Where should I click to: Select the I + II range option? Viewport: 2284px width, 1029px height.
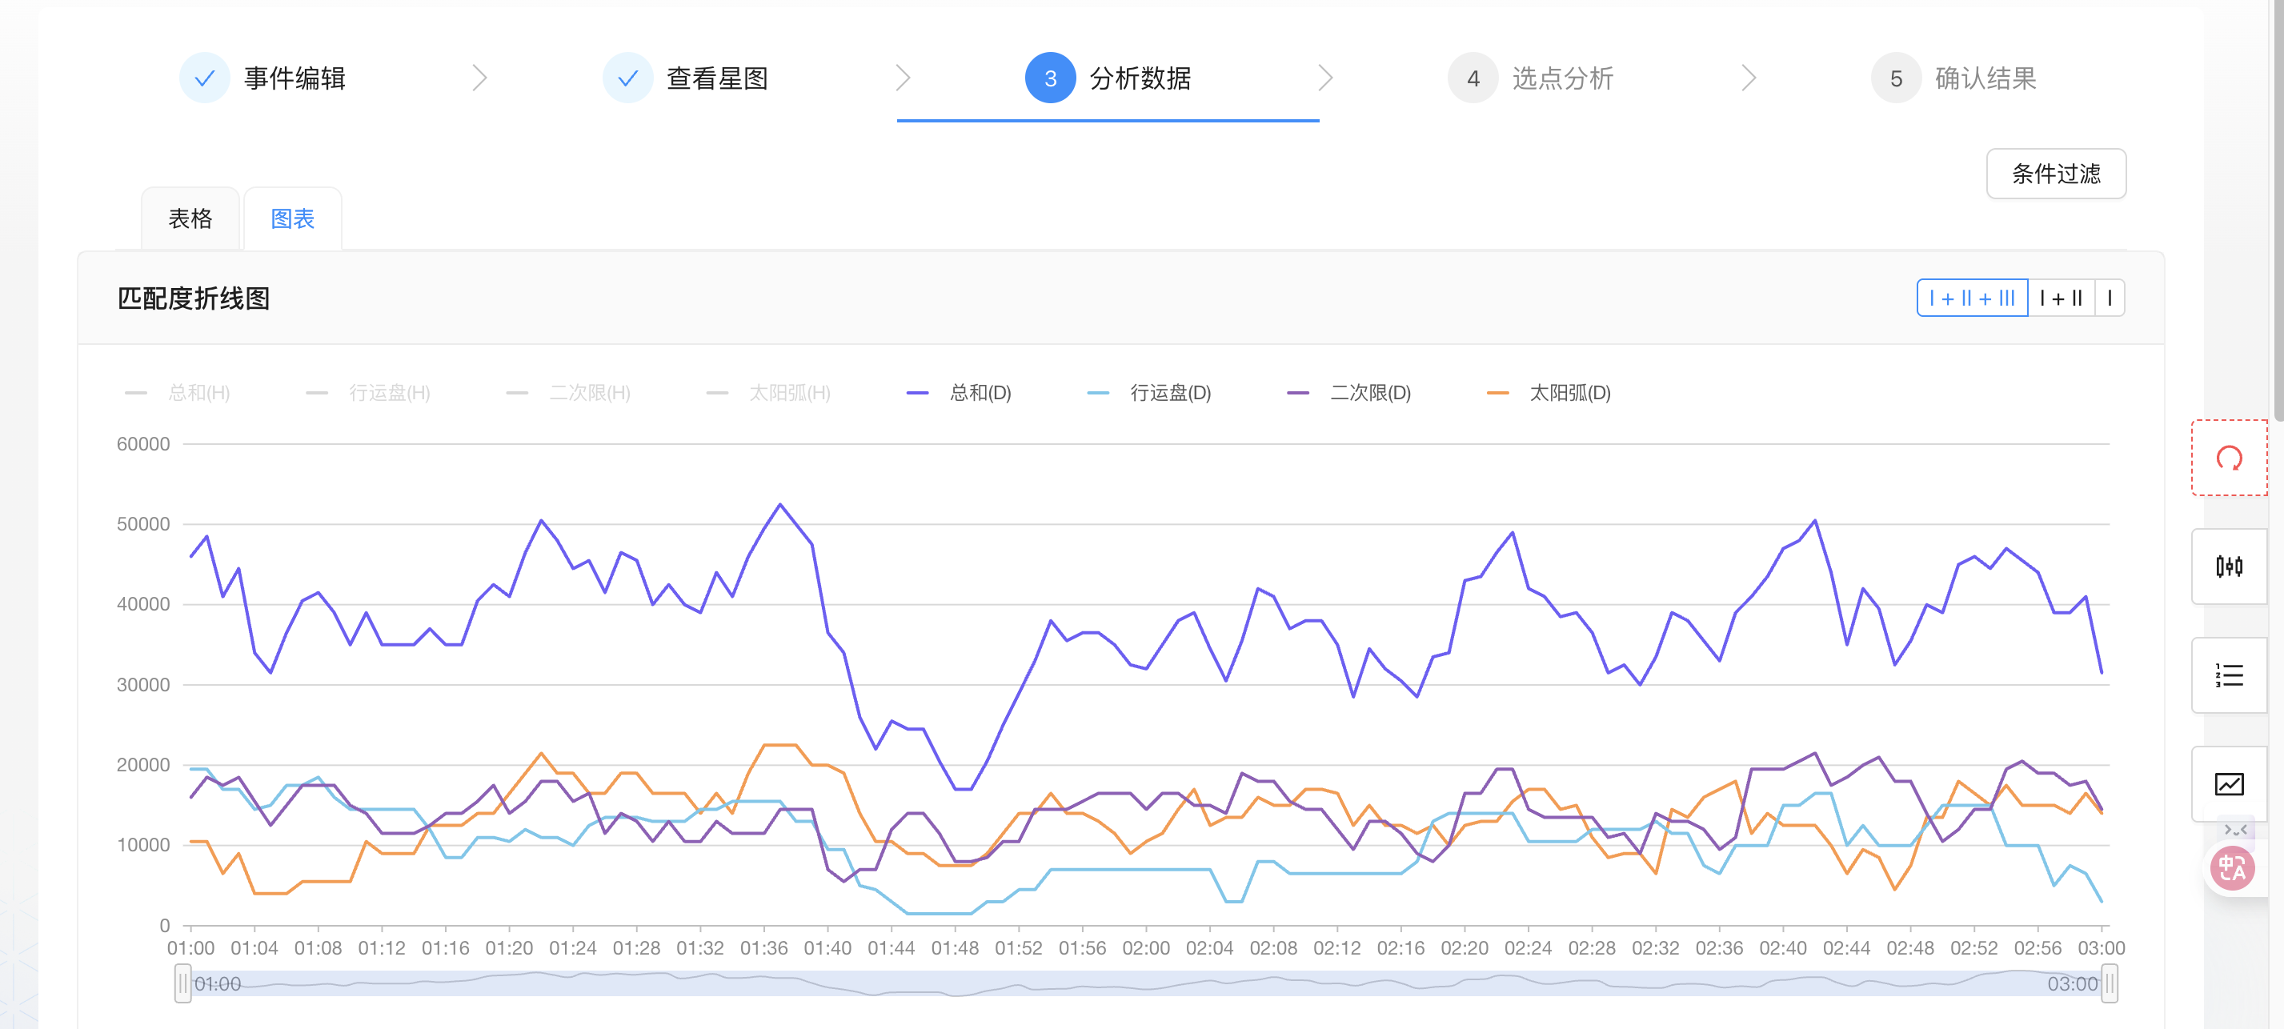[2061, 298]
